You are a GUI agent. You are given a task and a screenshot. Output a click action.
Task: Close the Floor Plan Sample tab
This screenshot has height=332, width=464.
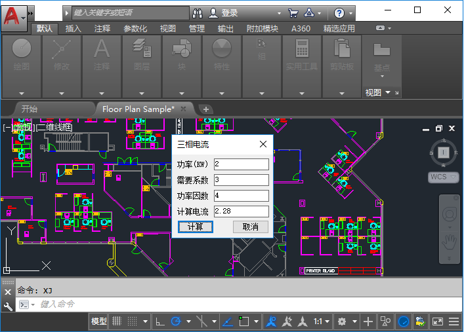(x=184, y=109)
